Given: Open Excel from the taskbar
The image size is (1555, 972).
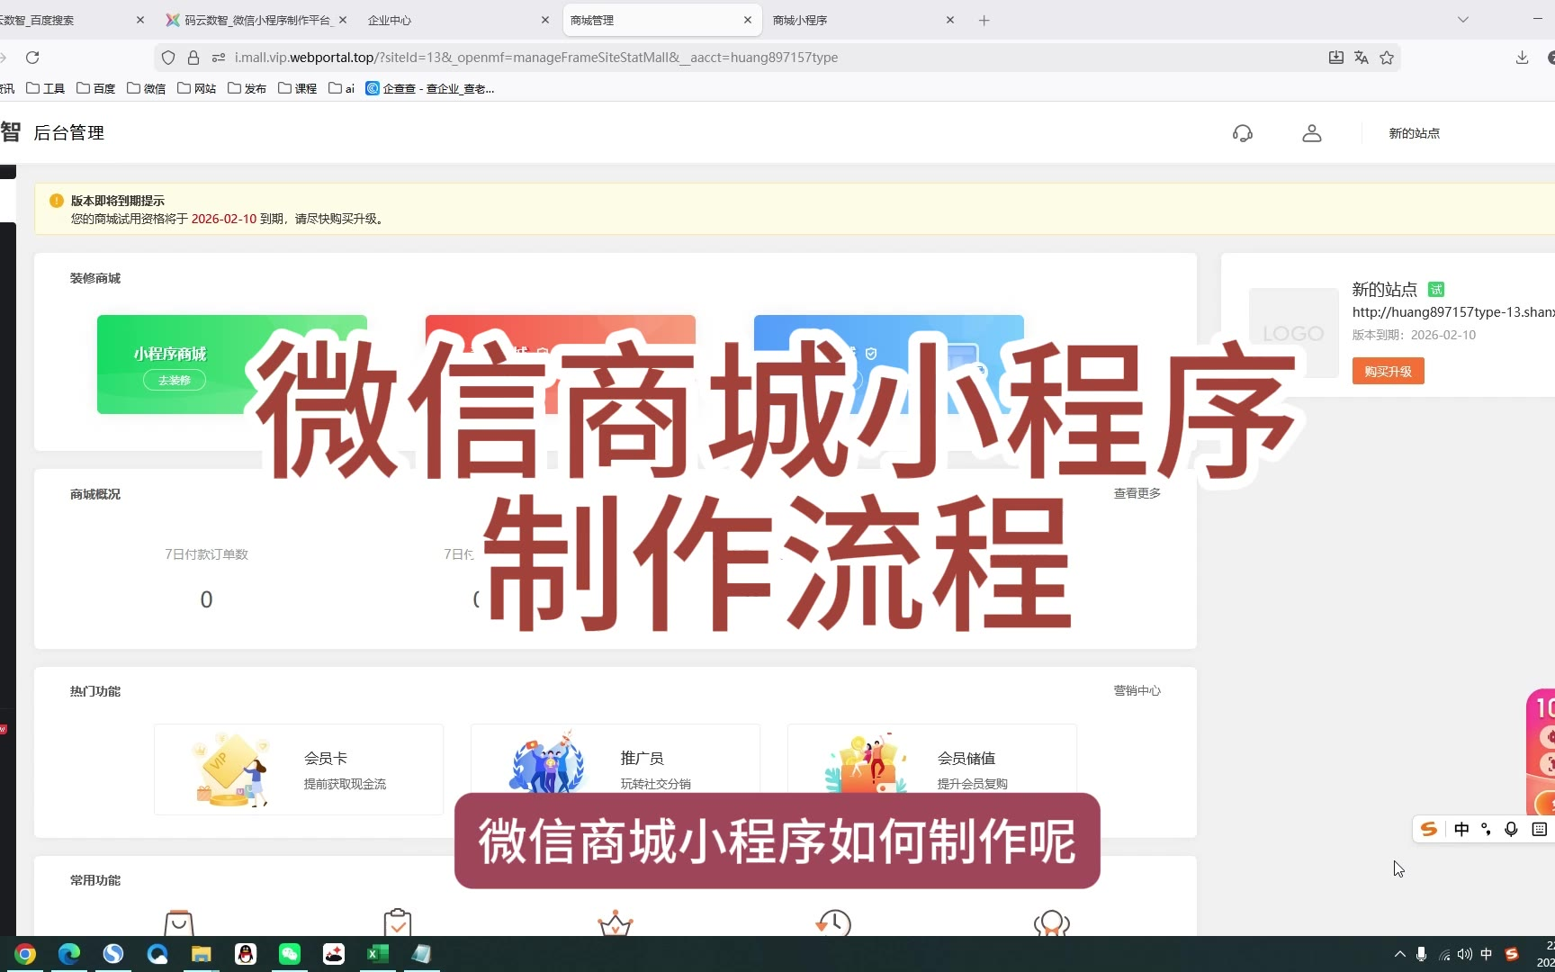Looking at the screenshot, I should tap(378, 954).
